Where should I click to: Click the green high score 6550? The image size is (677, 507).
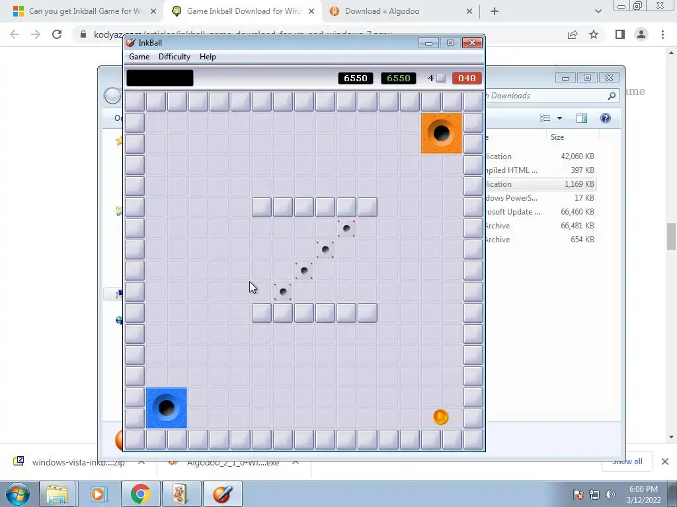(399, 78)
